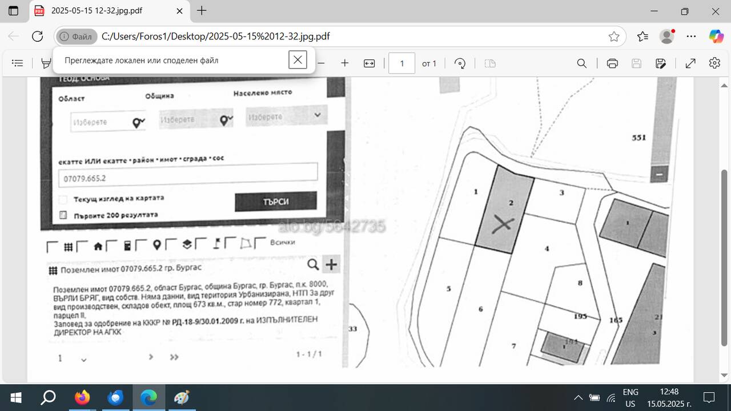The height and width of the screenshot is (411, 731).
Task: Open the browser profile menu
Action: point(667,37)
